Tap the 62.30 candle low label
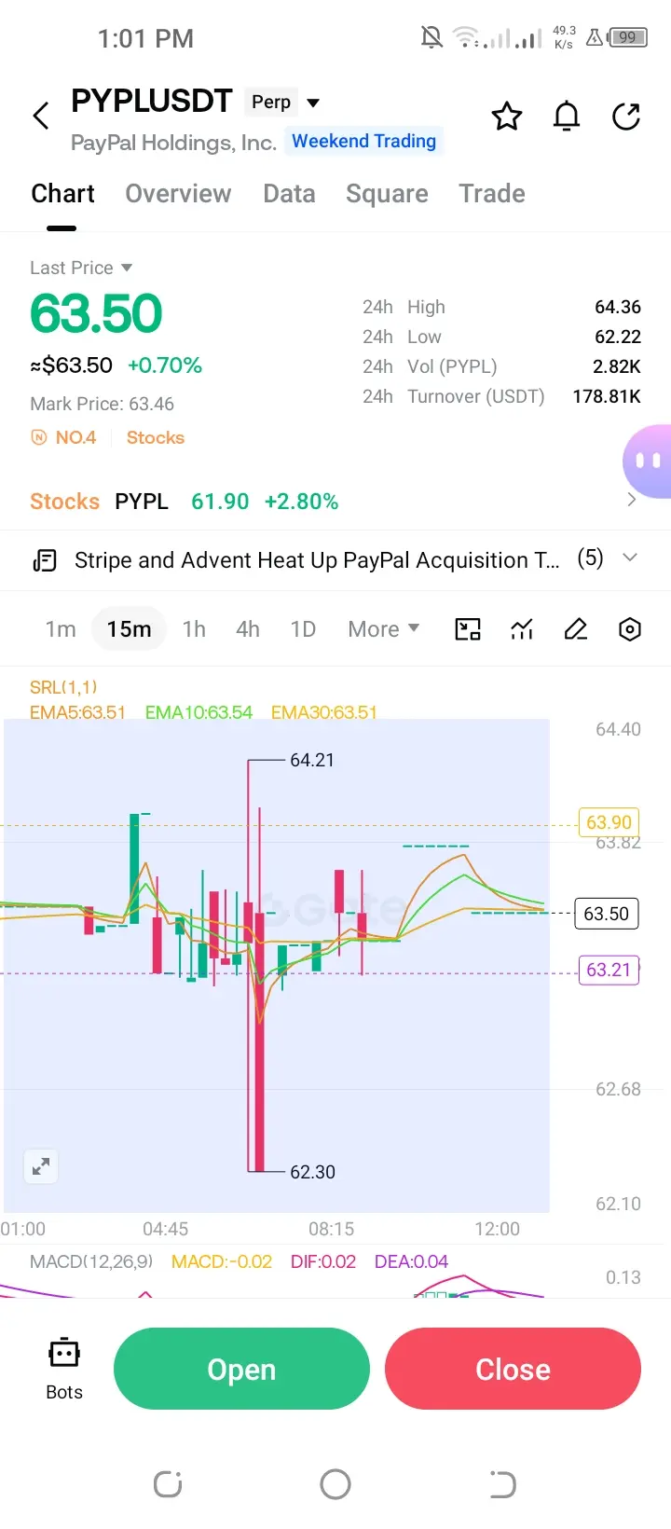 312,1172
